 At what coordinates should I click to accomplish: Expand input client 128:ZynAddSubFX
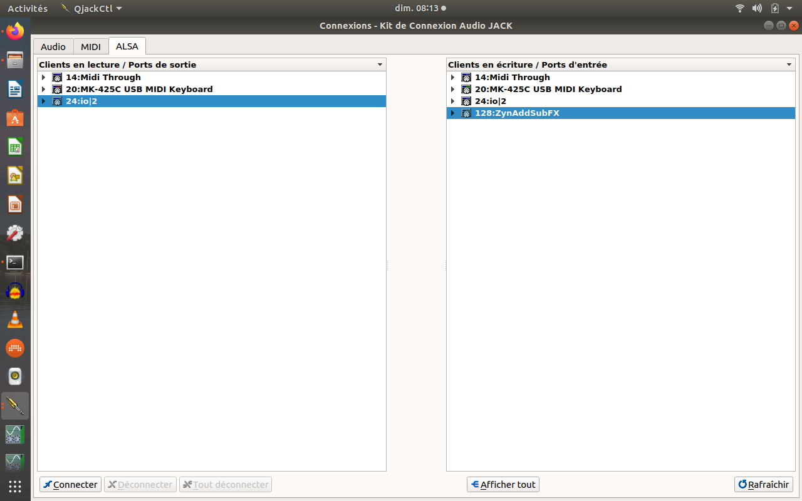click(x=453, y=113)
